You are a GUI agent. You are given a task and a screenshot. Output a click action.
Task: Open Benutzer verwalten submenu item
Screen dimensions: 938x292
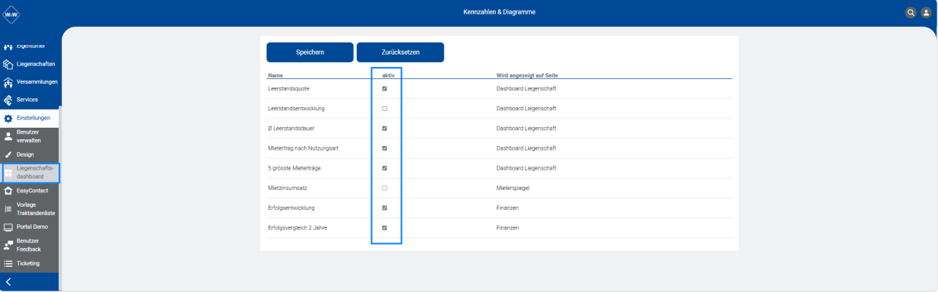point(29,136)
